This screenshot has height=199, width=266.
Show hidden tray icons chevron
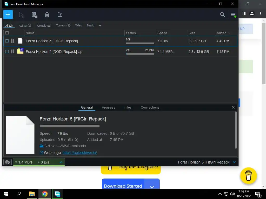(x=220, y=194)
